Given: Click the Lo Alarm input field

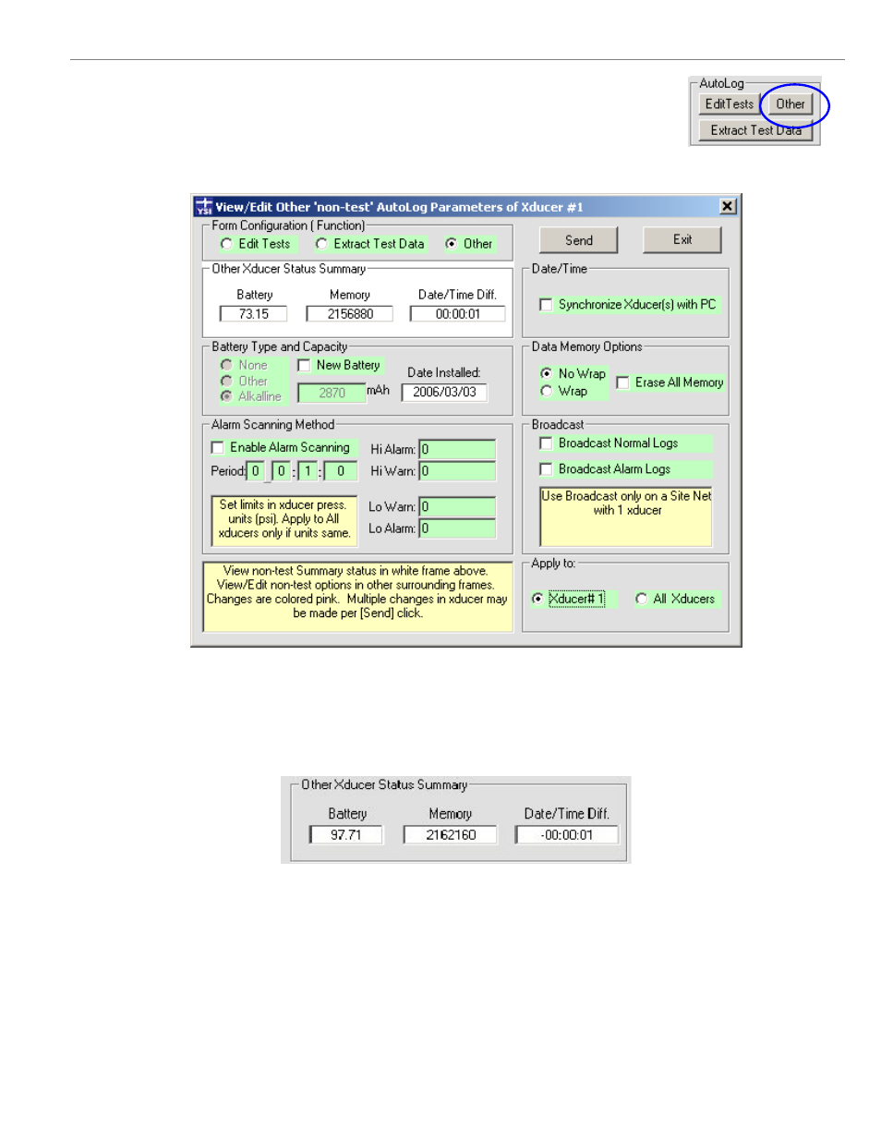Looking at the screenshot, I should pyautogui.click(x=457, y=528).
